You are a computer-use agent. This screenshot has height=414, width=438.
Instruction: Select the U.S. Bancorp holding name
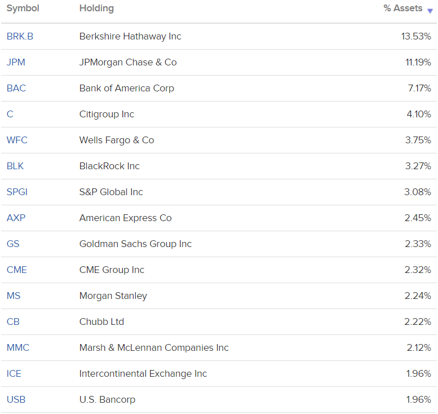[107, 400]
